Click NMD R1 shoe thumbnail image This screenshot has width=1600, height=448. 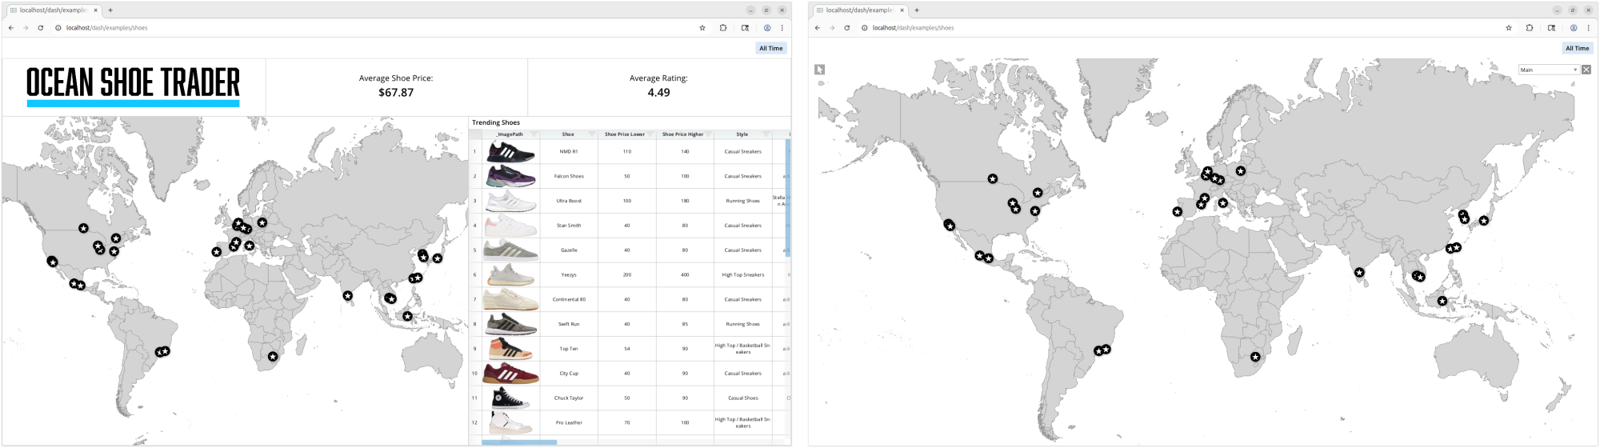click(x=510, y=151)
